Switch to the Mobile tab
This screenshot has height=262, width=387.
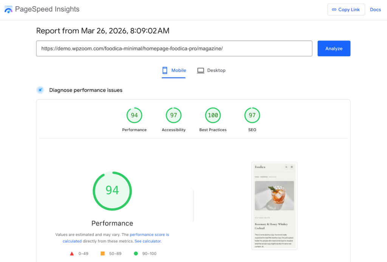coord(174,70)
